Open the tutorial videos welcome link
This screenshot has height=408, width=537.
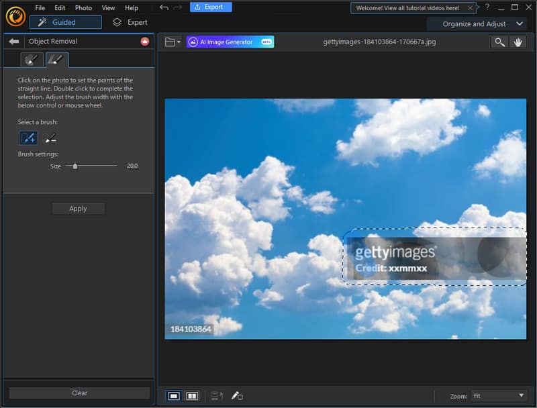coord(407,8)
